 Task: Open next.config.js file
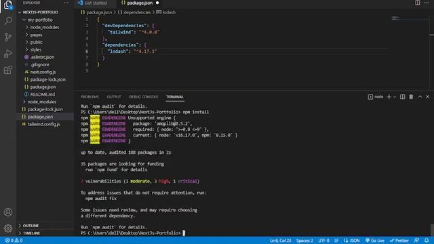tap(43, 72)
